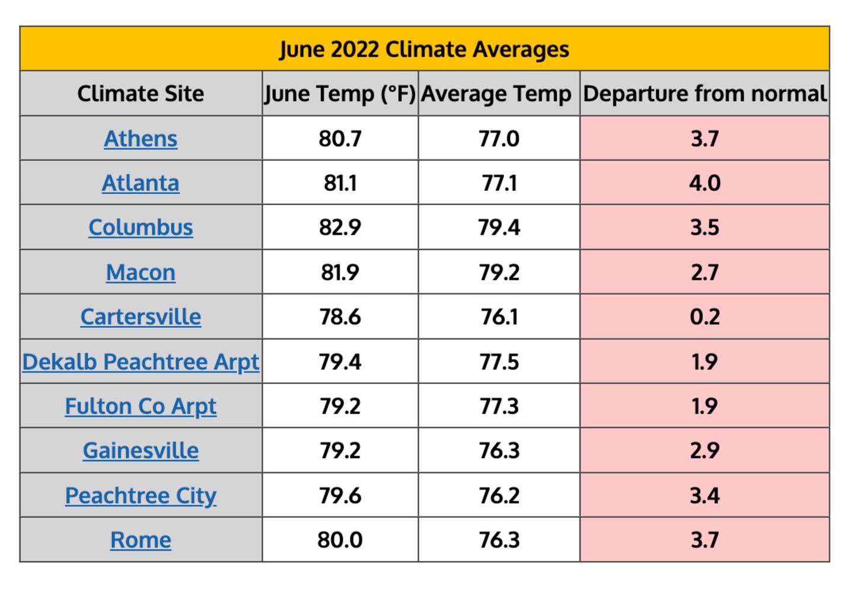
Task: Click the Departure from normal header
Action: (x=705, y=94)
